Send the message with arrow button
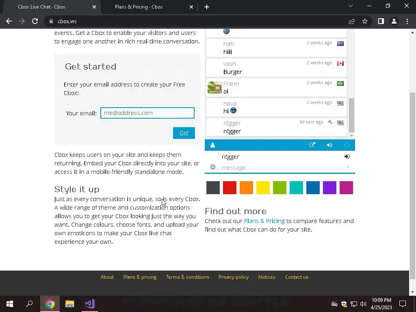416x312 pixels. (x=348, y=167)
